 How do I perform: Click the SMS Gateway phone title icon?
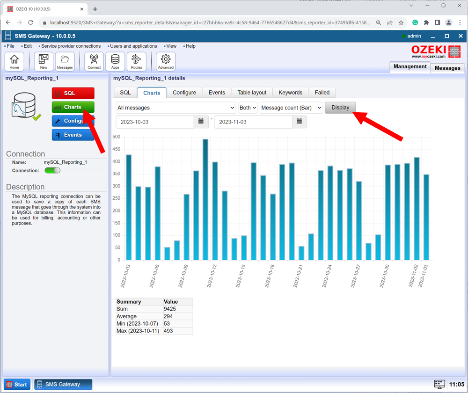coord(8,36)
